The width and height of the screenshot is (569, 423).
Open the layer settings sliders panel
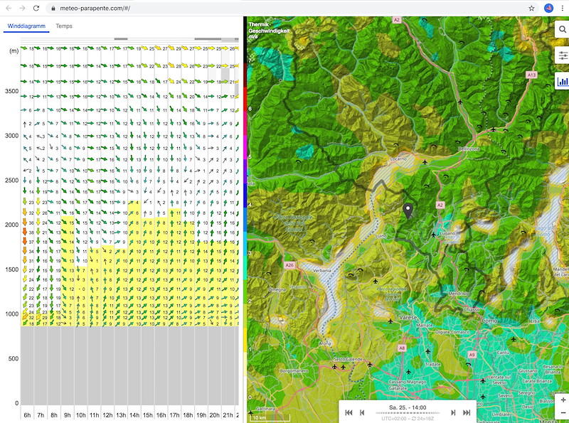coord(561,55)
